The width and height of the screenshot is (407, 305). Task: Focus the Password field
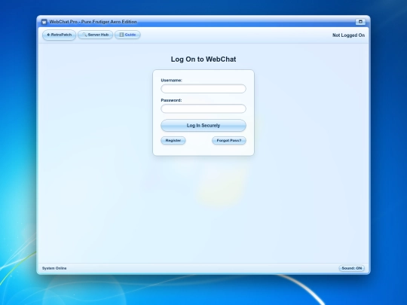pos(203,108)
